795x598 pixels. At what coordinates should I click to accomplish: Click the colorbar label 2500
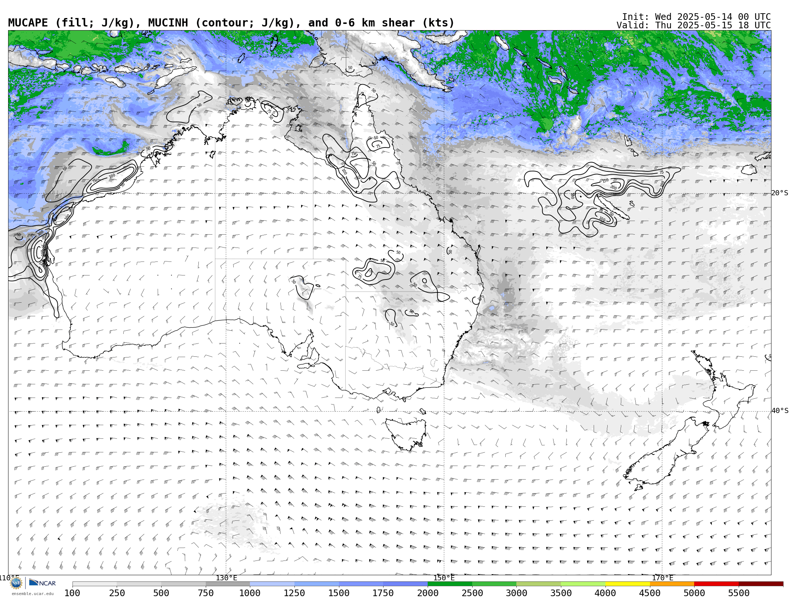point(472,593)
